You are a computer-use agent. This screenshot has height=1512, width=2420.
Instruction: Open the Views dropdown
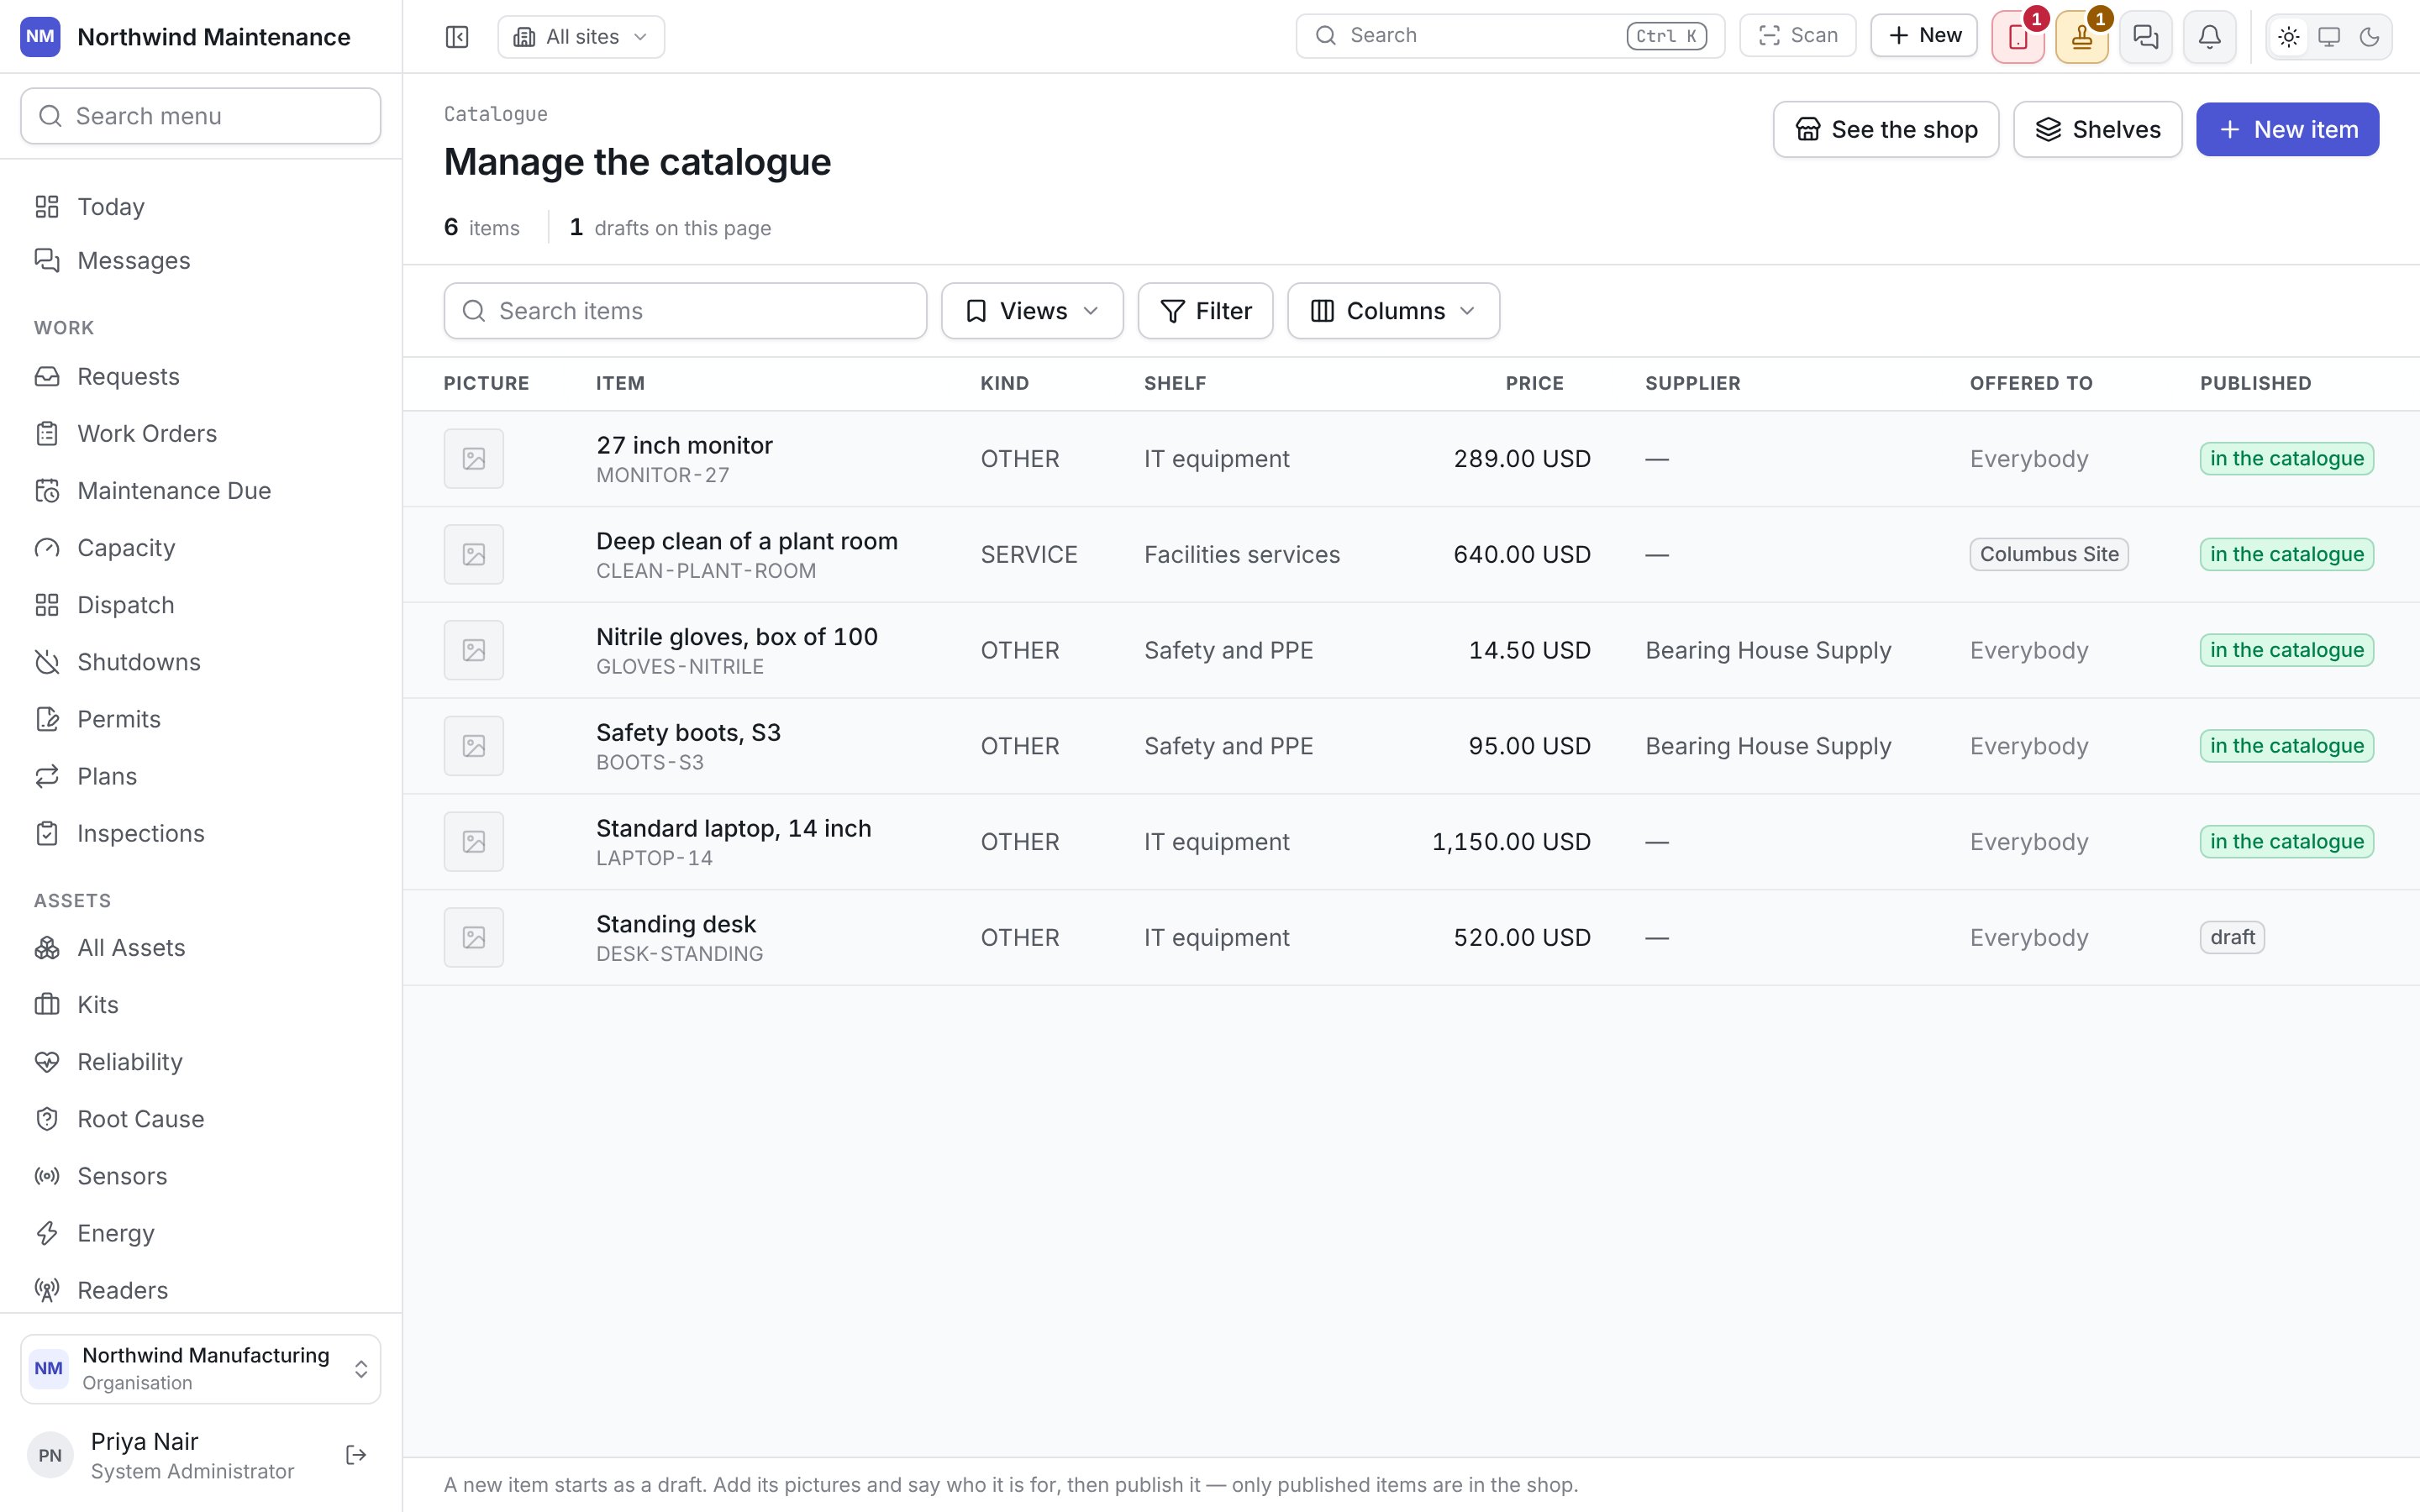click(1032, 311)
